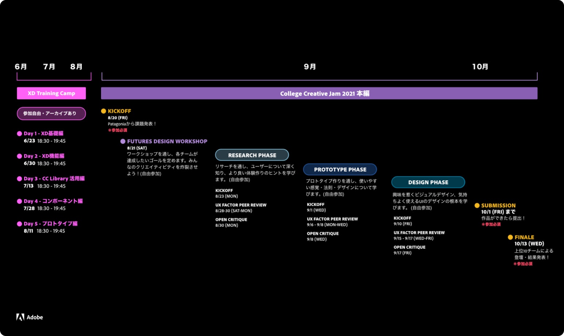Image resolution: width=564 pixels, height=336 pixels.
Task: Select the 8/23 (MON) research kickoff date
Action: click(227, 196)
